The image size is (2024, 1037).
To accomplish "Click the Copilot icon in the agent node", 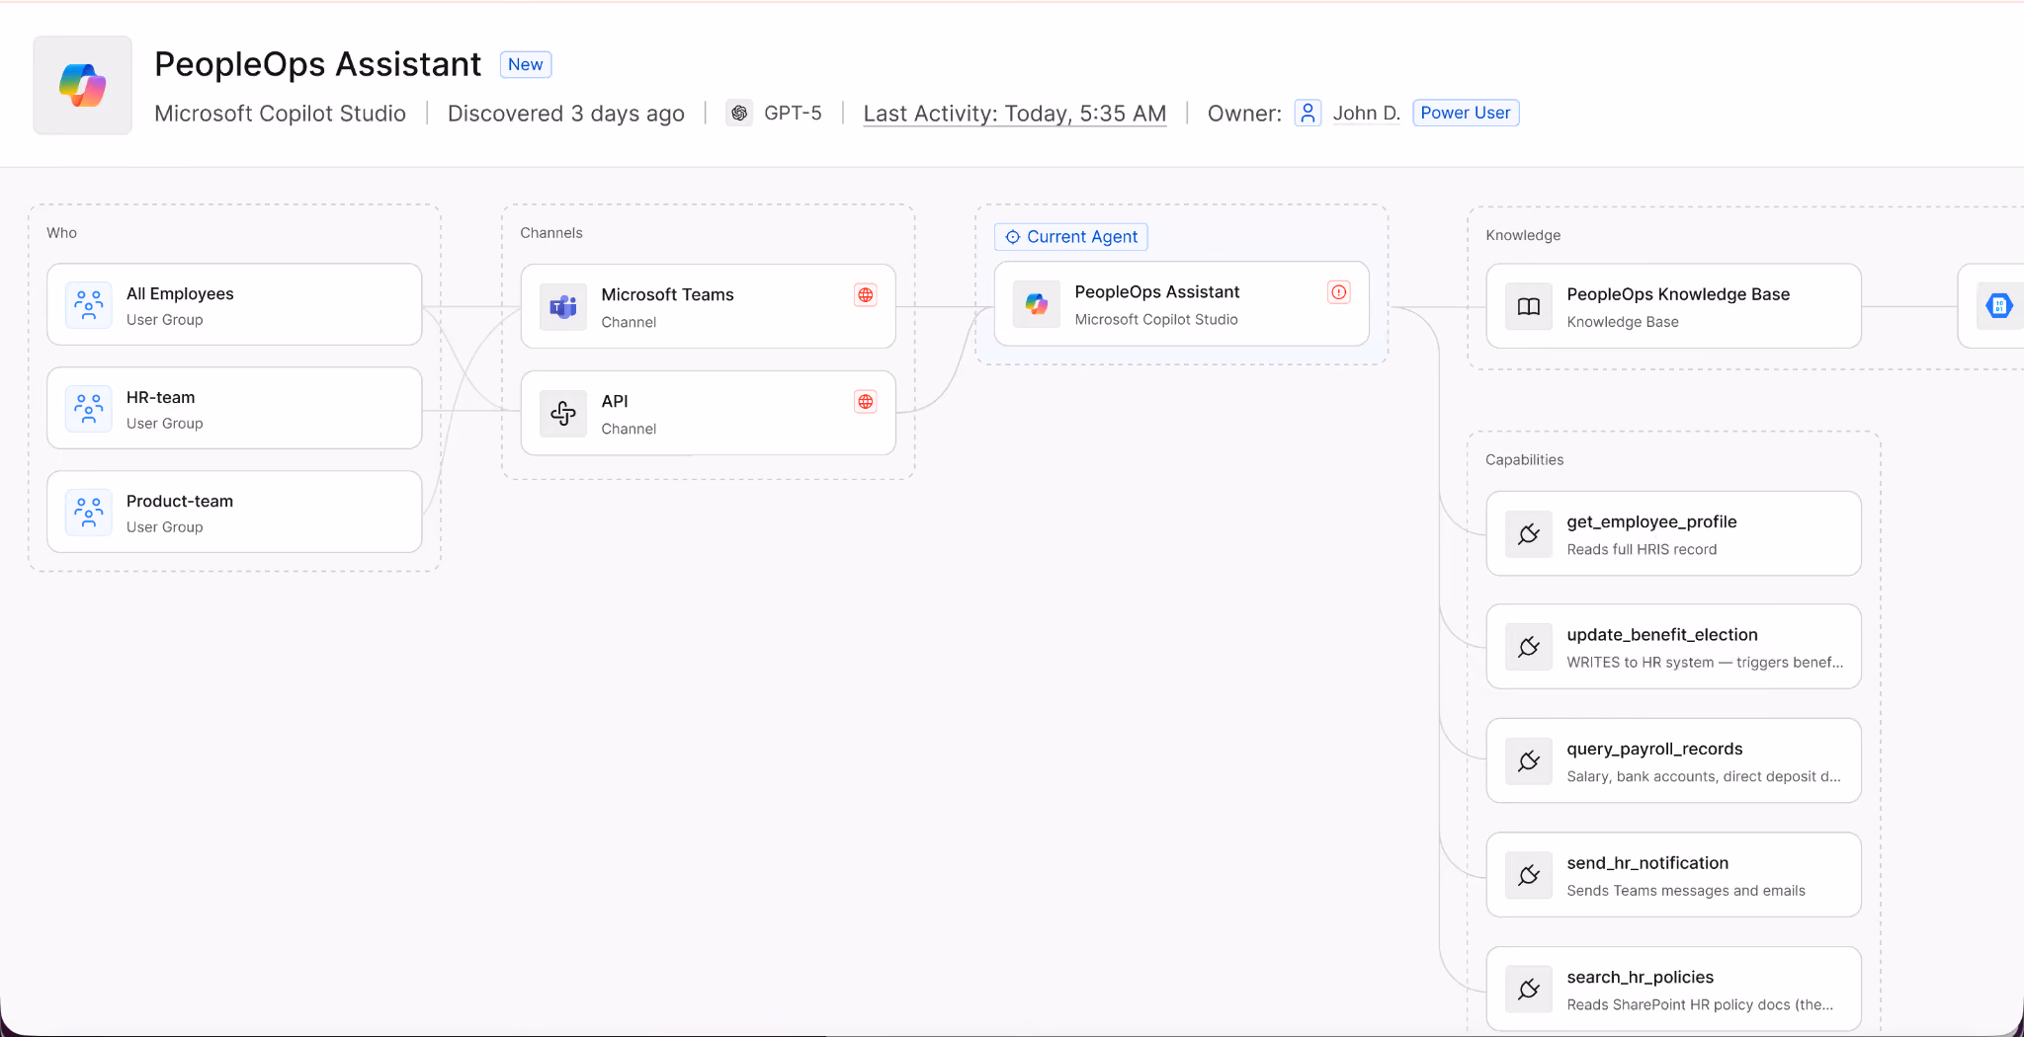I will (1037, 304).
